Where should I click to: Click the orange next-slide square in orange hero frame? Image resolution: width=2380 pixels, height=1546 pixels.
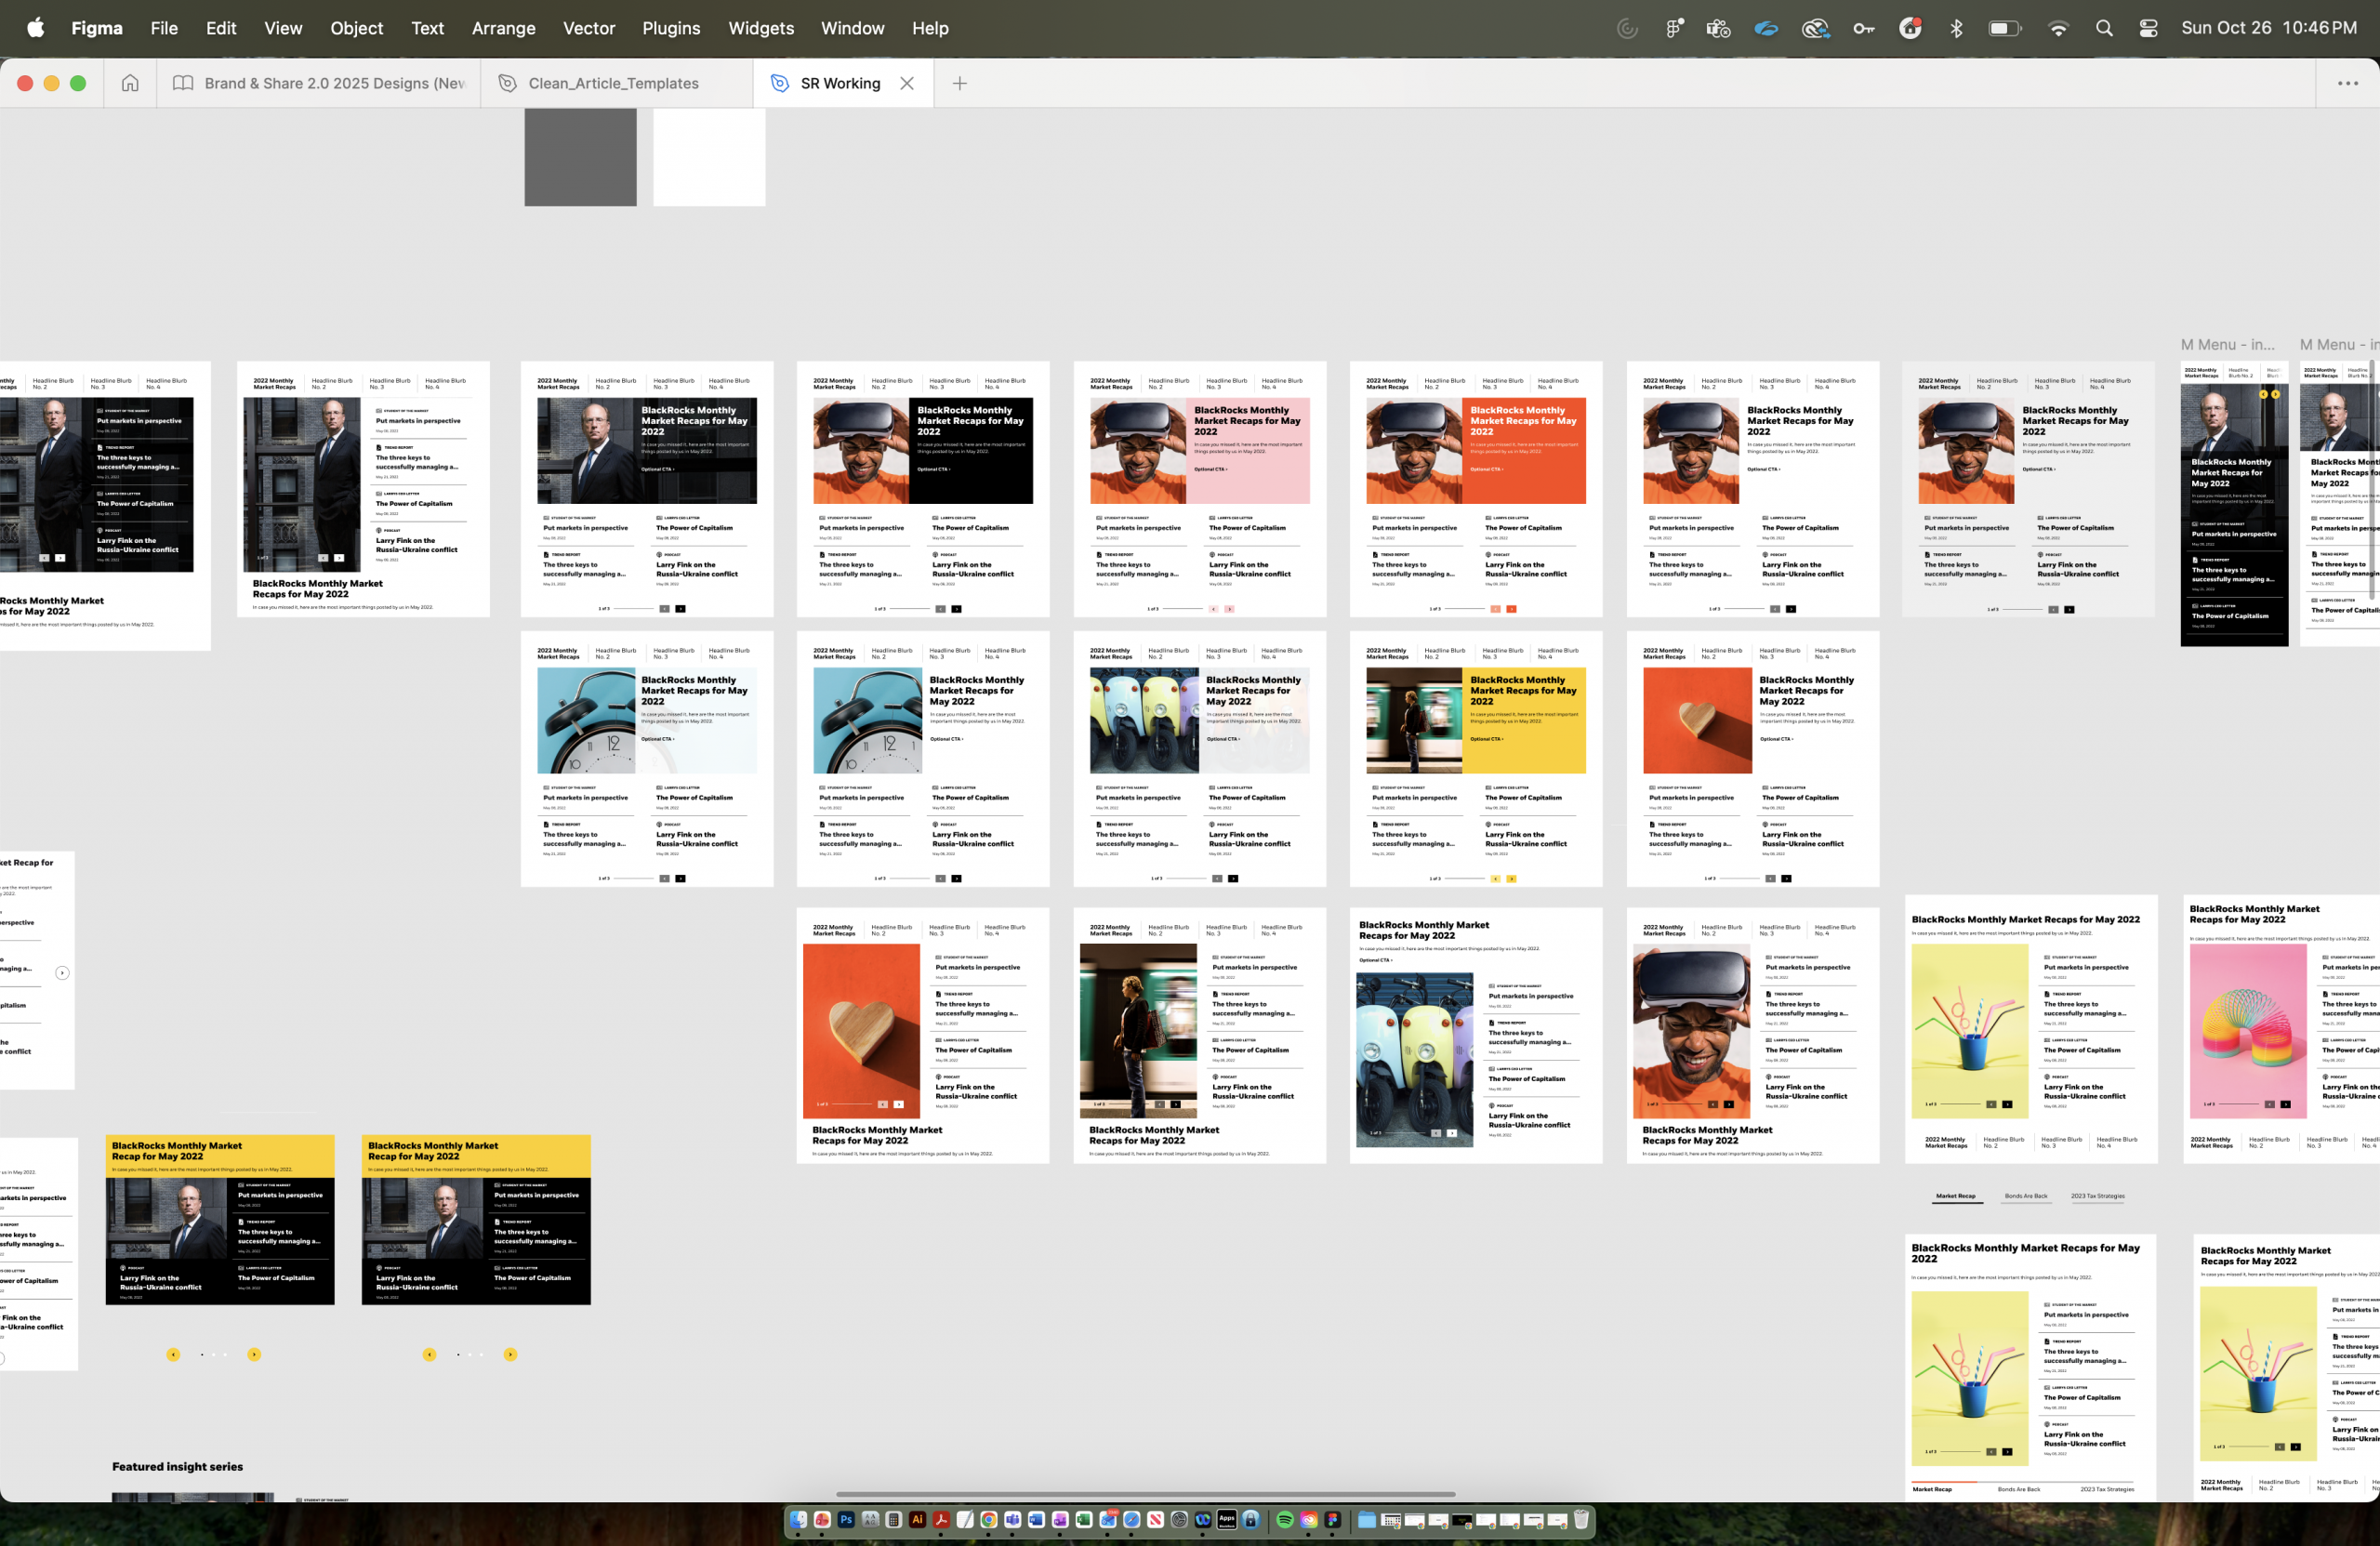[x=1511, y=608]
